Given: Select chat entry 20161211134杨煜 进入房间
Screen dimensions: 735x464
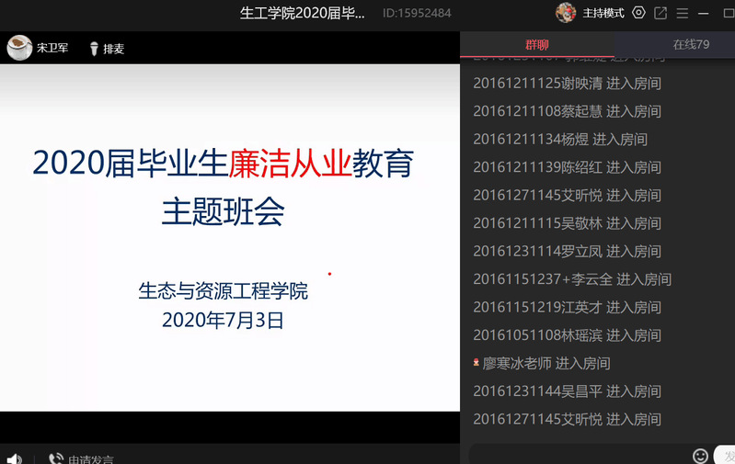Looking at the screenshot, I should pyautogui.click(x=560, y=140).
